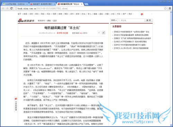The width and height of the screenshot is (173, 127).
Task: Open 新闻 in the top navigation bar
Action: [25, 14]
